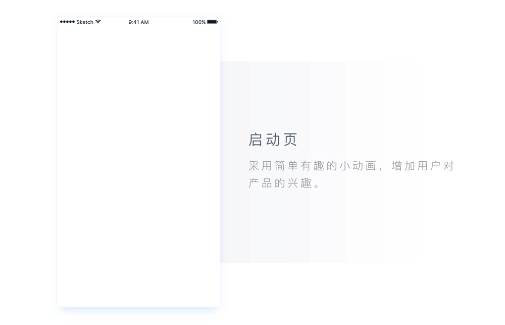The height and width of the screenshot is (325, 505).
Task: Click the Wi-Fi icon in the status bar
Action: (x=98, y=22)
